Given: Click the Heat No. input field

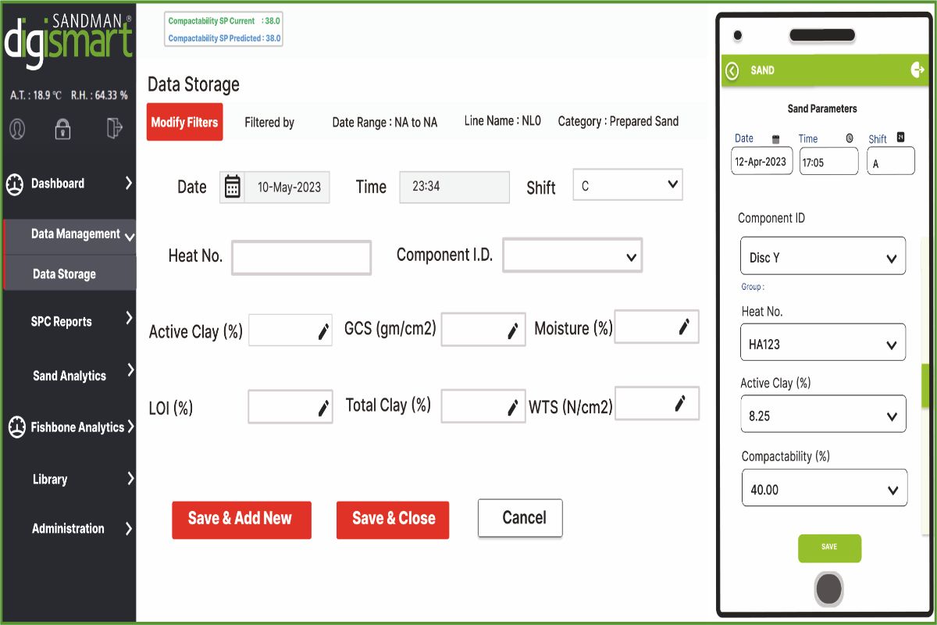Looking at the screenshot, I should click(x=301, y=257).
